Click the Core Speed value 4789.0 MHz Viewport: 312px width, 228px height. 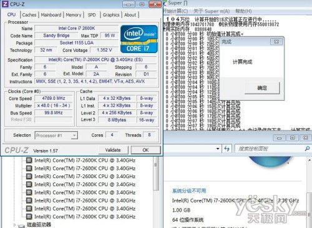tap(54, 98)
